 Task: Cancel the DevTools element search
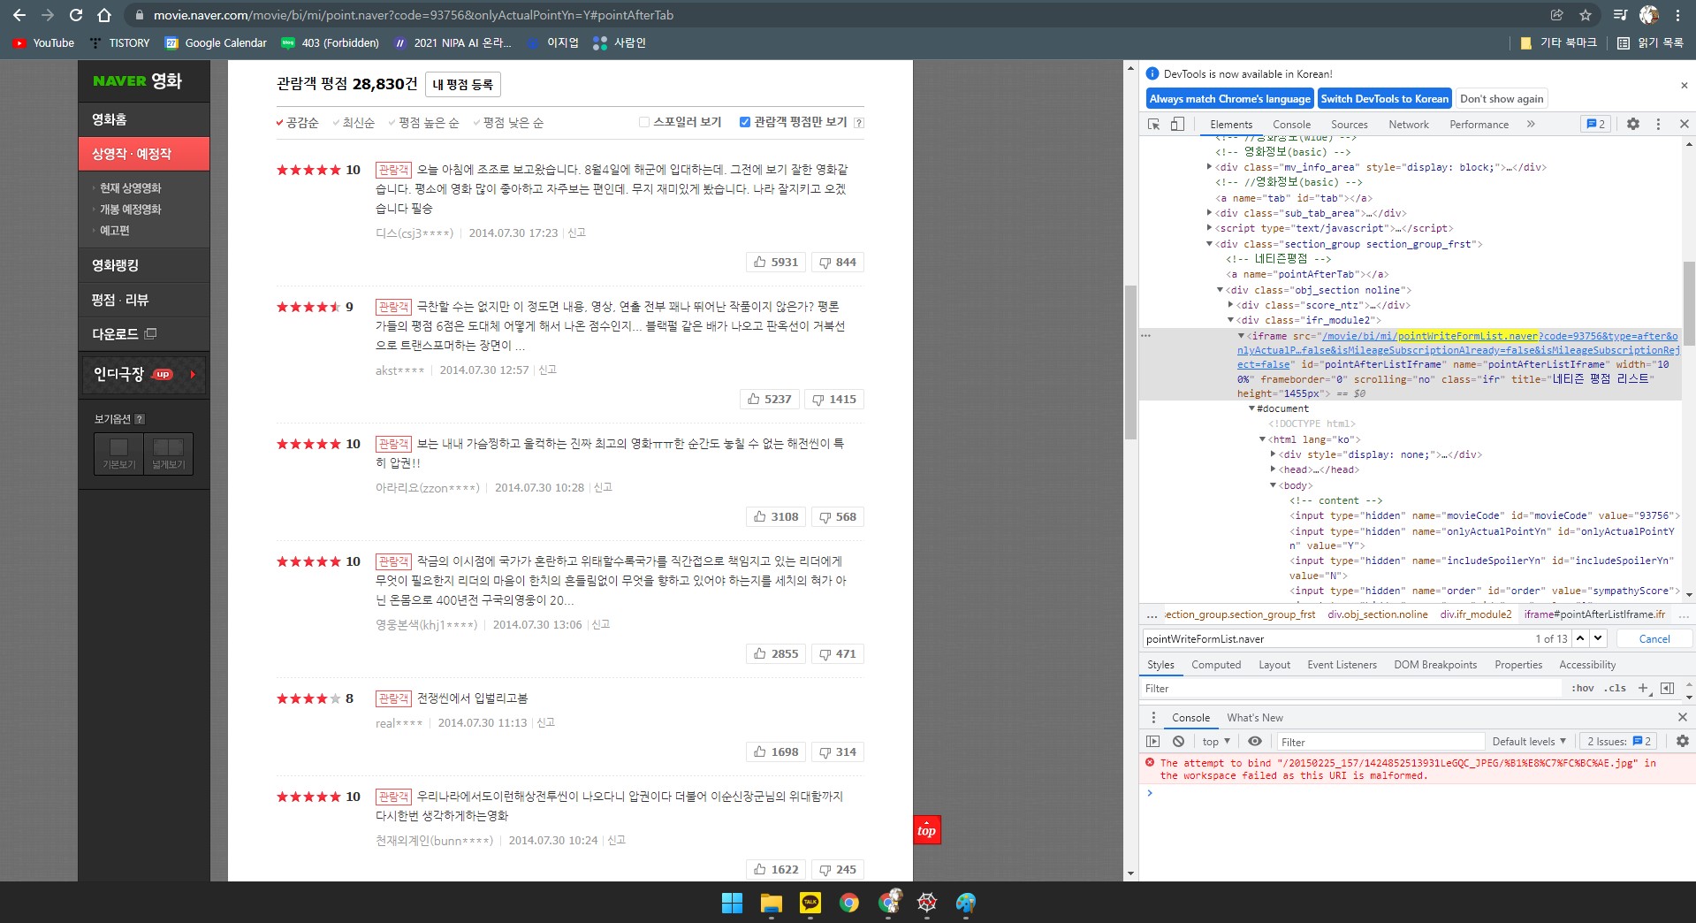1654,638
